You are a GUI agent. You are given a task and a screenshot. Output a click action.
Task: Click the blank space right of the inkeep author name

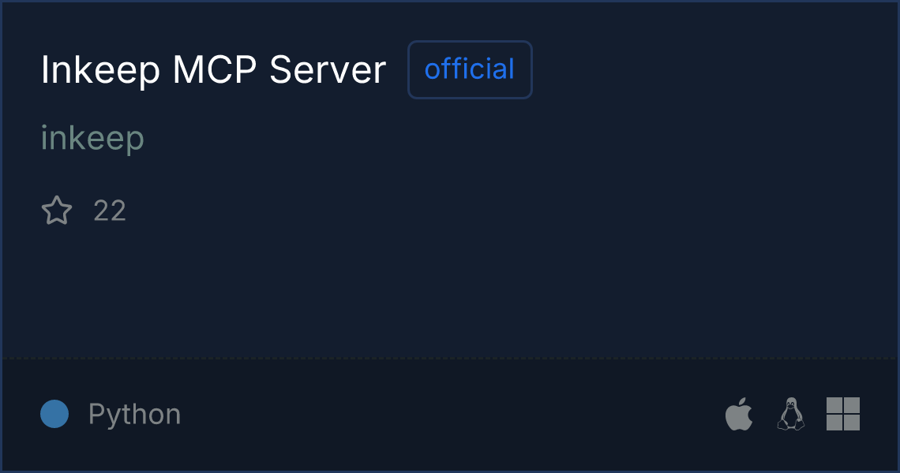pyautogui.click(x=516, y=139)
